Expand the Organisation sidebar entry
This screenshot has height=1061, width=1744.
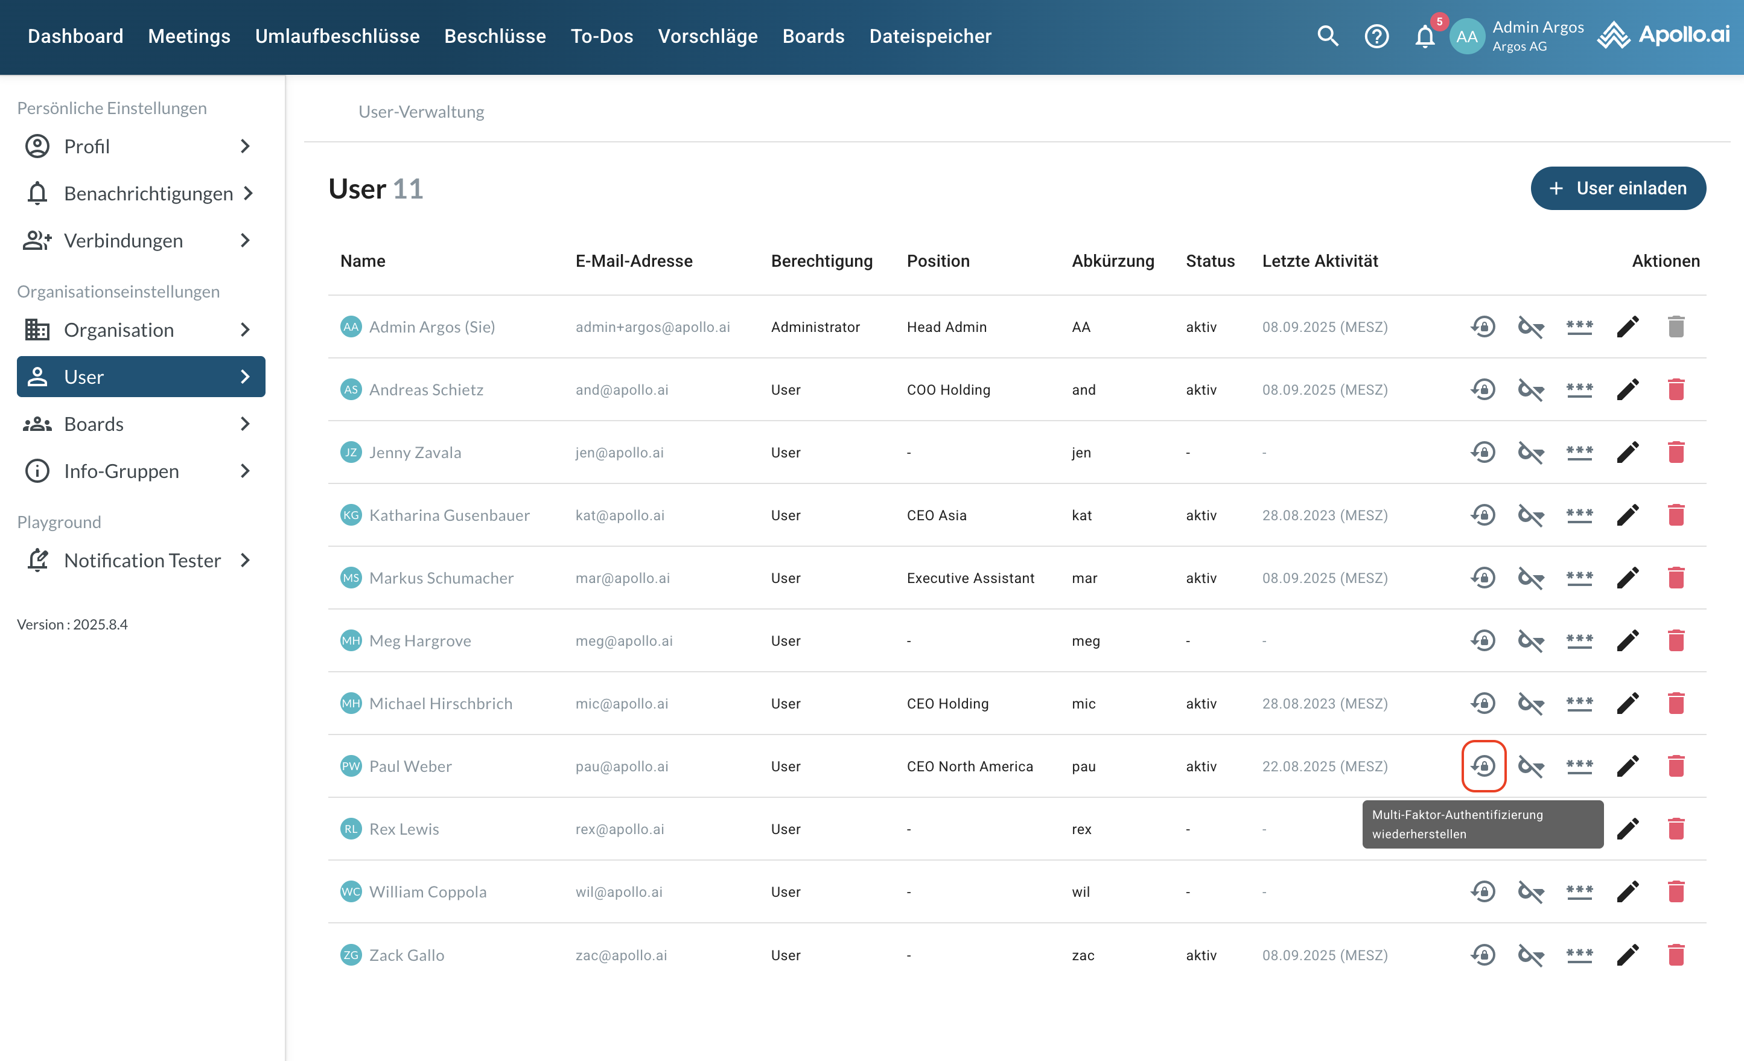coord(245,330)
